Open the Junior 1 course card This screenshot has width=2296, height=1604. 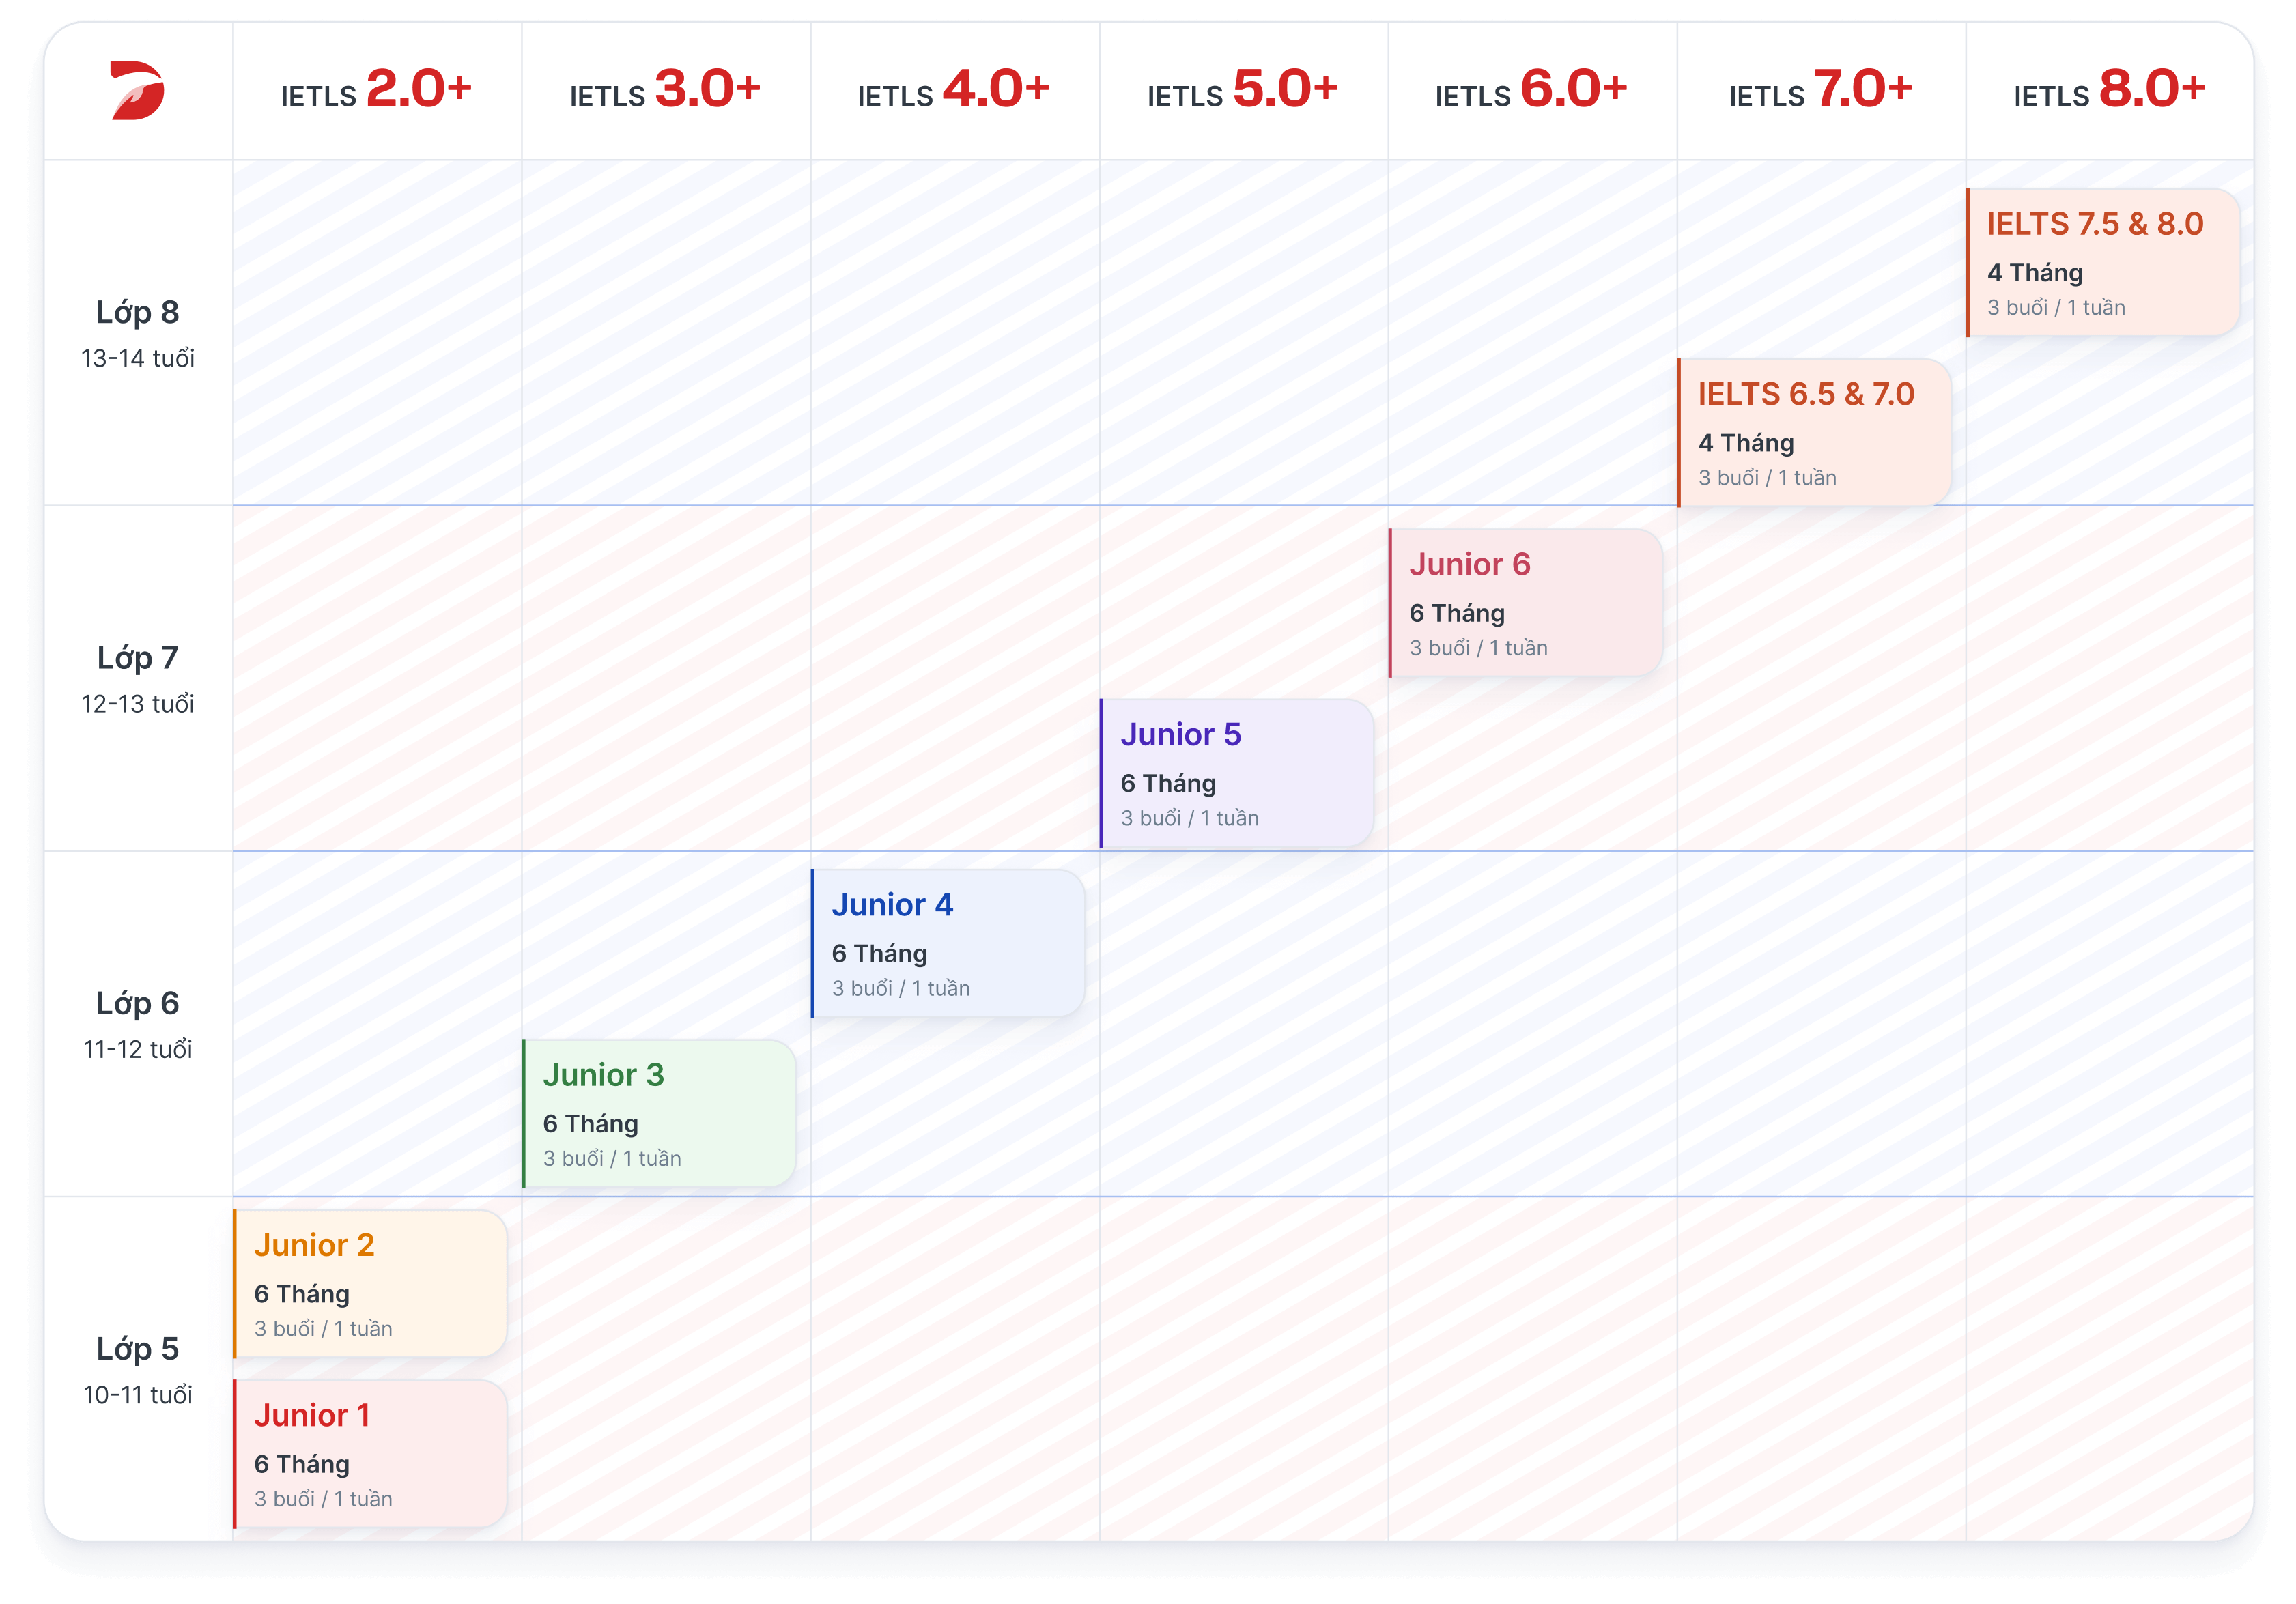point(370,1454)
